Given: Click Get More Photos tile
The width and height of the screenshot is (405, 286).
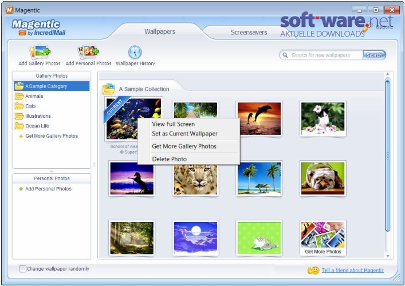Looking at the screenshot, I should tap(323, 238).
